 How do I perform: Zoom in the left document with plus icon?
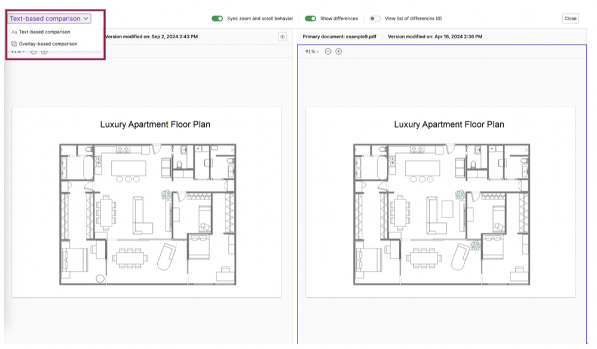(x=44, y=52)
